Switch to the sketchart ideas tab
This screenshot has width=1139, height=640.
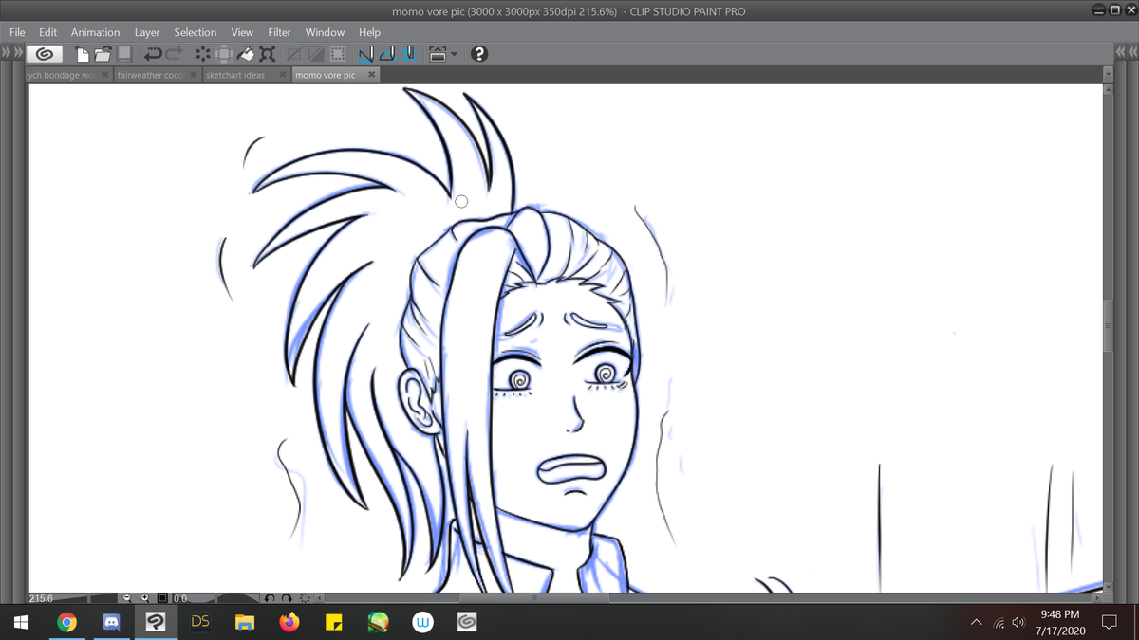[x=235, y=75]
